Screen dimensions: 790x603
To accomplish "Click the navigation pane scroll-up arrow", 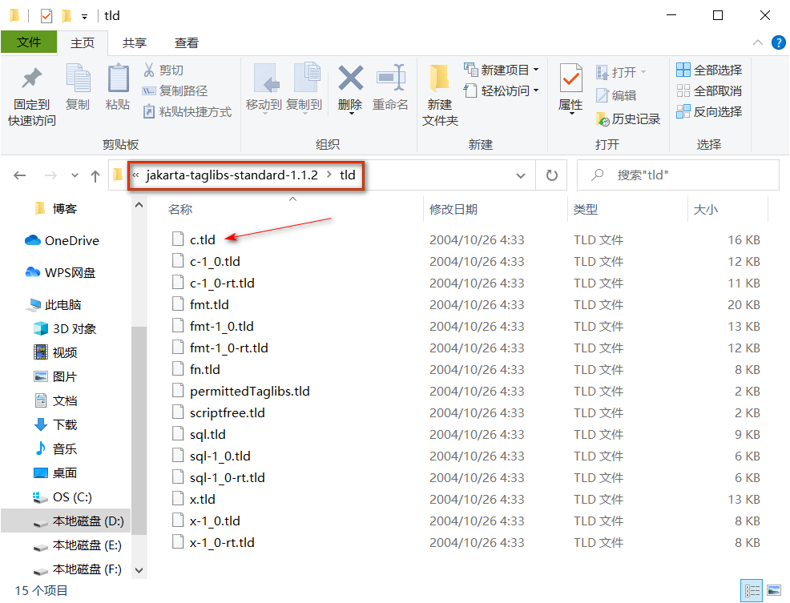I will point(139,204).
